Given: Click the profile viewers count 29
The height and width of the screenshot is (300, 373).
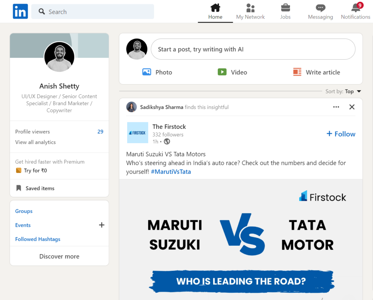Looking at the screenshot, I should tap(101, 132).
